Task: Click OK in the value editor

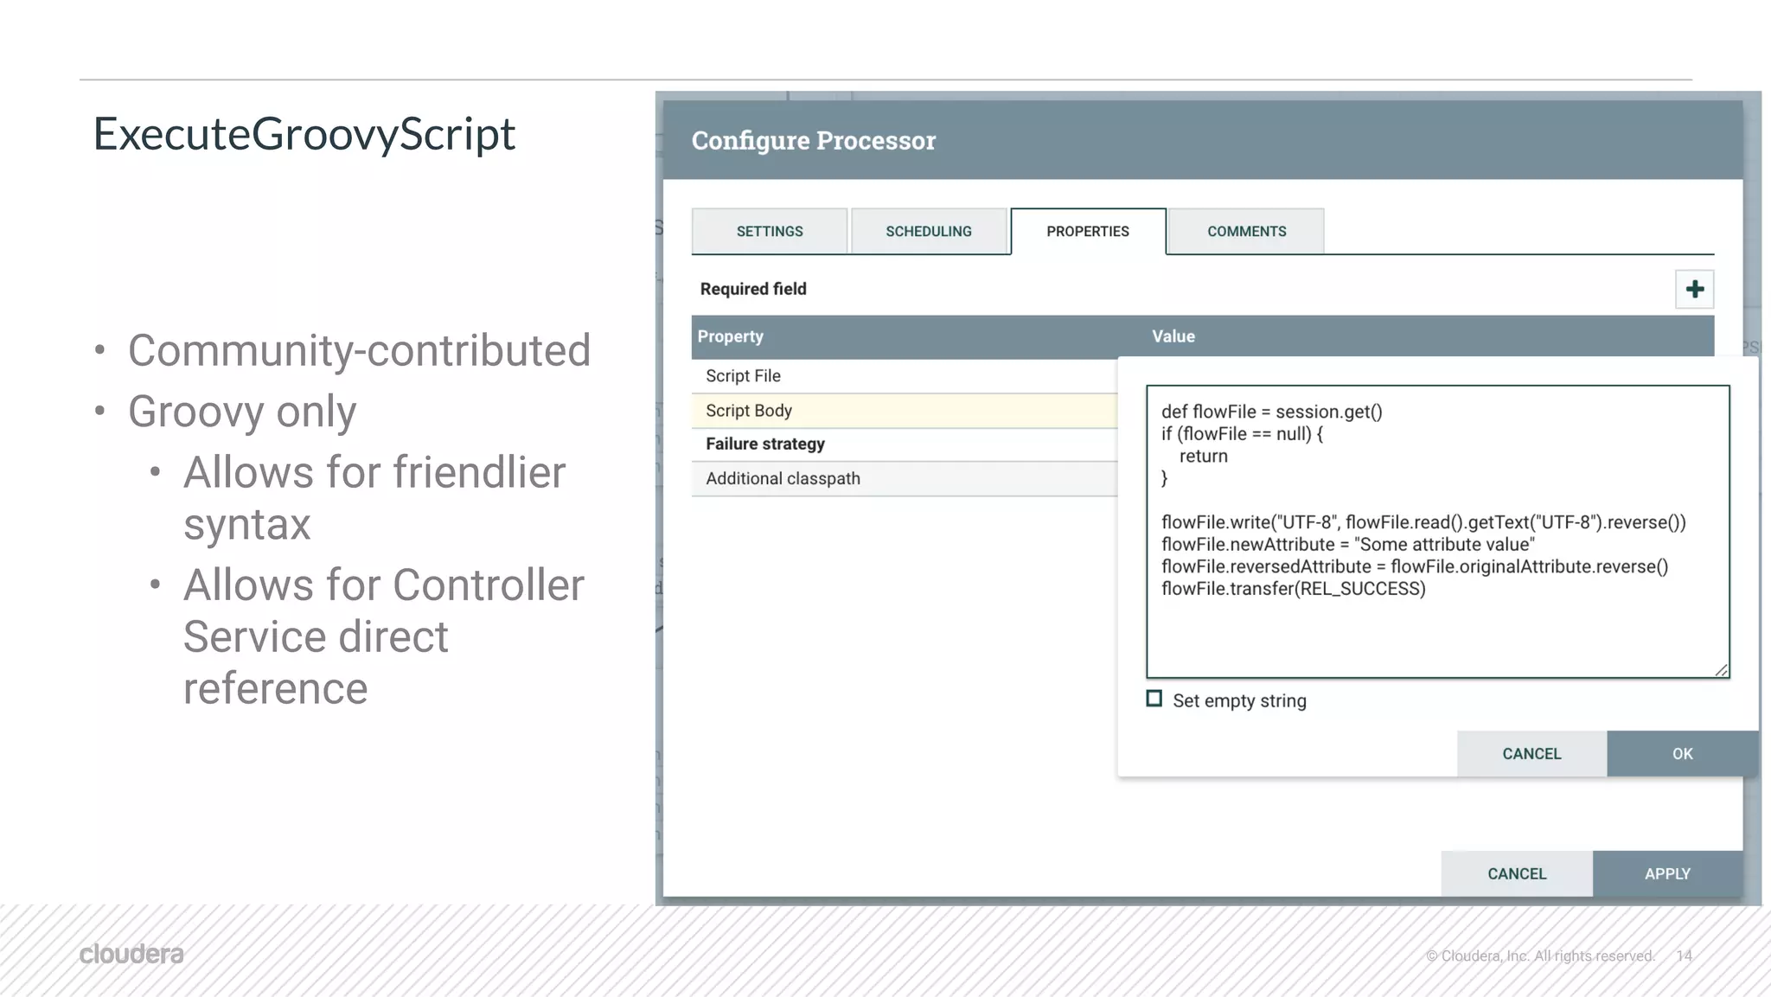Action: point(1682,753)
